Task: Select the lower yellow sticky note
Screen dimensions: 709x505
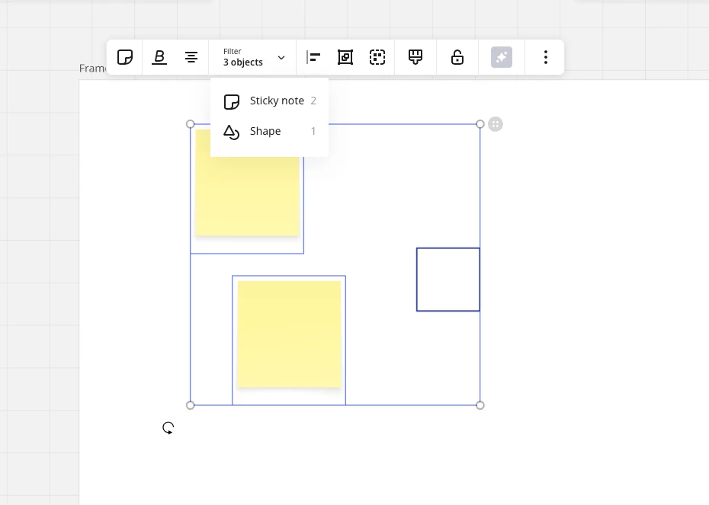Action: coord(290,334)
